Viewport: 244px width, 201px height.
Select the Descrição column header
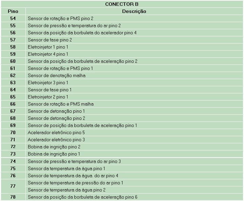point(134,11)
